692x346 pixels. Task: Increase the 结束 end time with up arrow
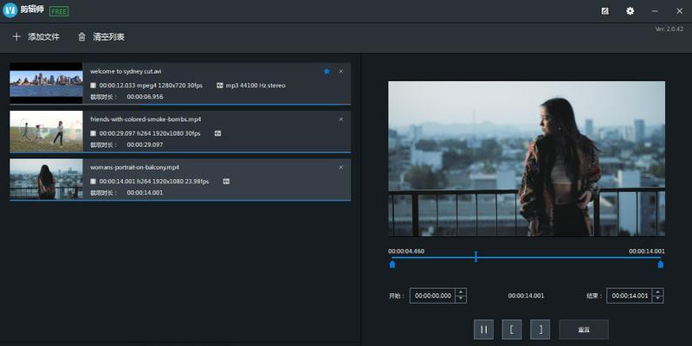(x=657, y=292)
